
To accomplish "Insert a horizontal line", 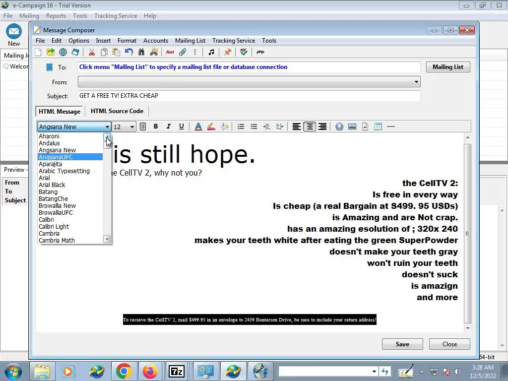I will tap(391, 127).
